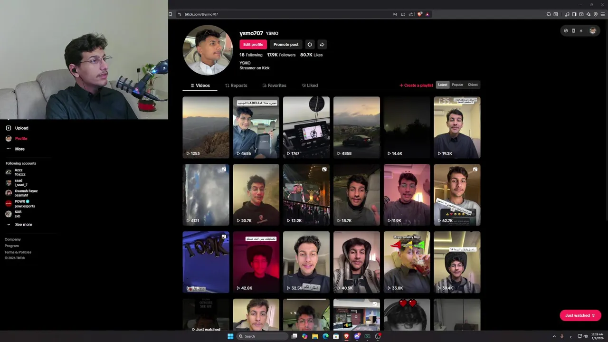Screen dimensions: 608x342
Task: Open the LABELLA video with 4686 views
Action: point(256,127)
